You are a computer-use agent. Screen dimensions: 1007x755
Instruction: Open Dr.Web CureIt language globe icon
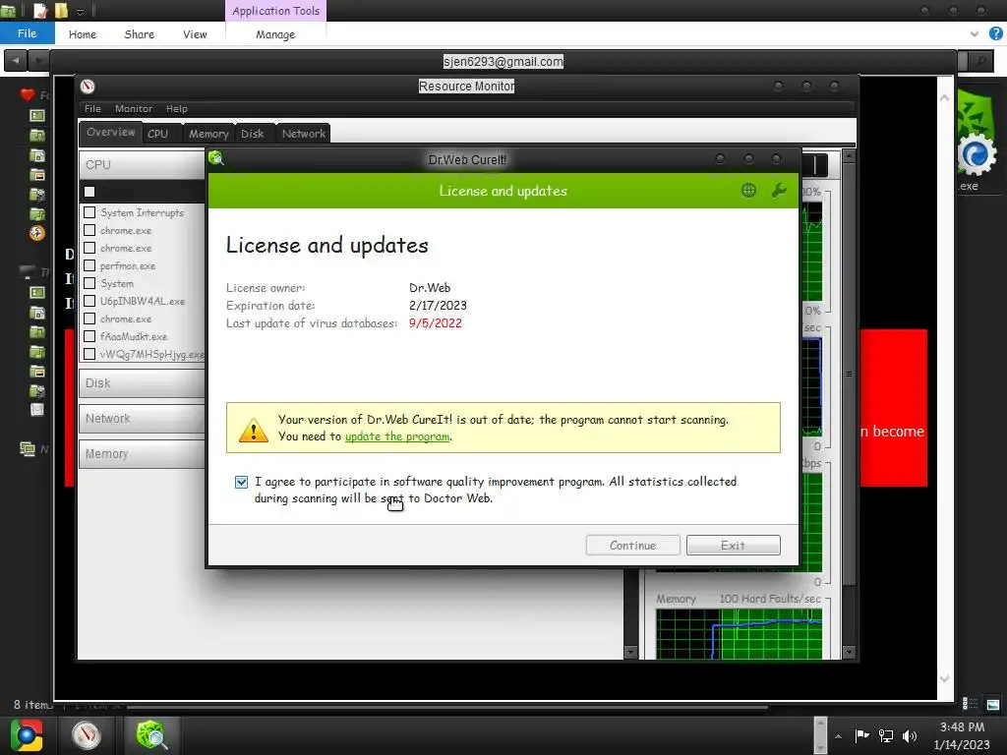click(x=748, y=190)
